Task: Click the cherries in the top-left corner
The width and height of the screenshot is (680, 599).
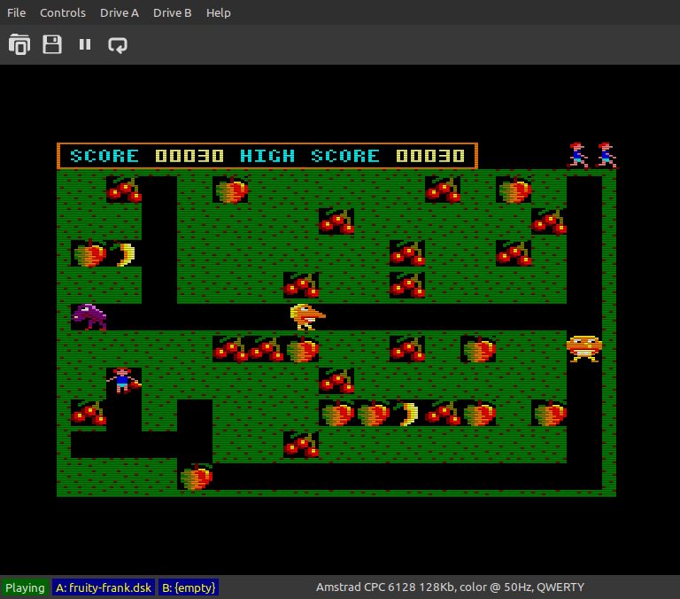Action: (124, 191)
